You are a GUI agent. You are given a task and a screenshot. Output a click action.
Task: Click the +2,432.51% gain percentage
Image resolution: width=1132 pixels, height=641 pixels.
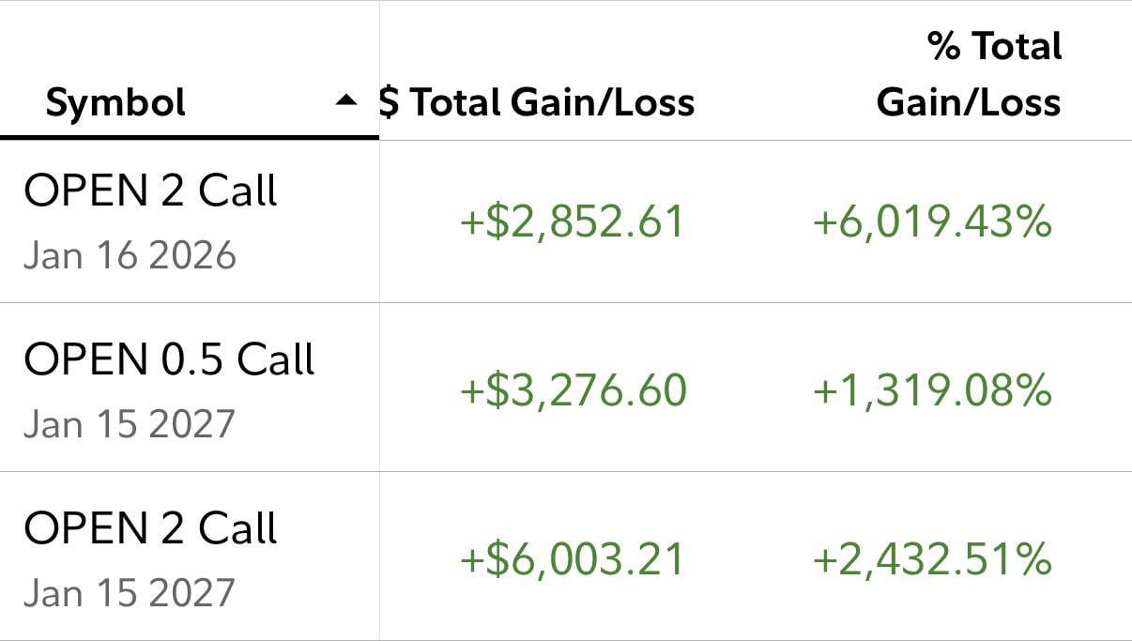tap(931, 559)
